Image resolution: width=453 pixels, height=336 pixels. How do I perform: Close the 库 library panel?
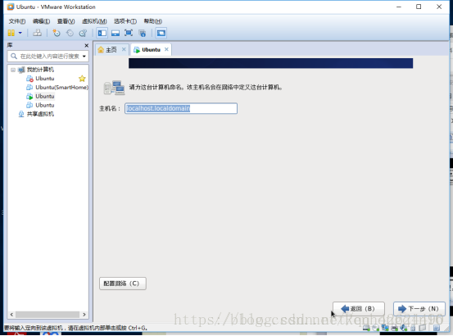coord(86,45)
